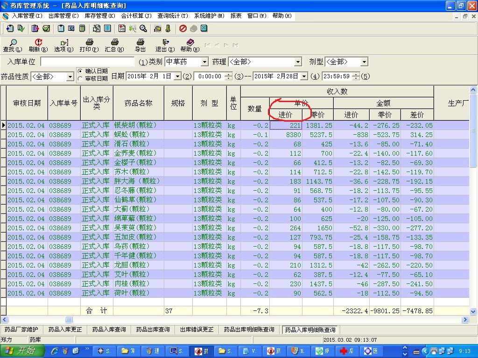Viewport: 478px width, 358px height.
Task: Open the 药品性质 dropdown
Action: point(70,76)
